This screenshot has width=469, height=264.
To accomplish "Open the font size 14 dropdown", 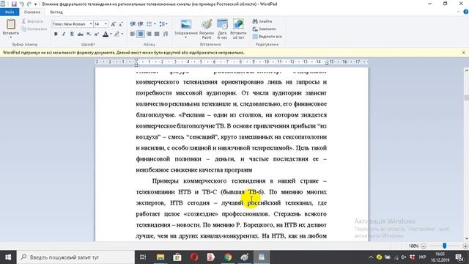I will pyautogui.click(x=106, y=24).
